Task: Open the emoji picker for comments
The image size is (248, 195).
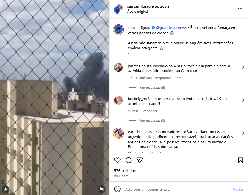Action: click(117, 189)
